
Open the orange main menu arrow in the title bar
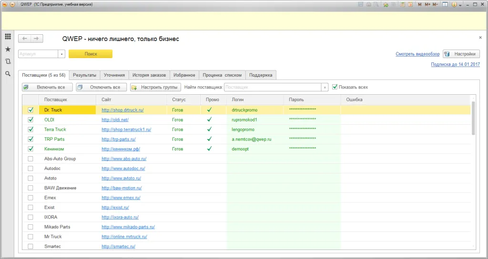tap(12, 4)
